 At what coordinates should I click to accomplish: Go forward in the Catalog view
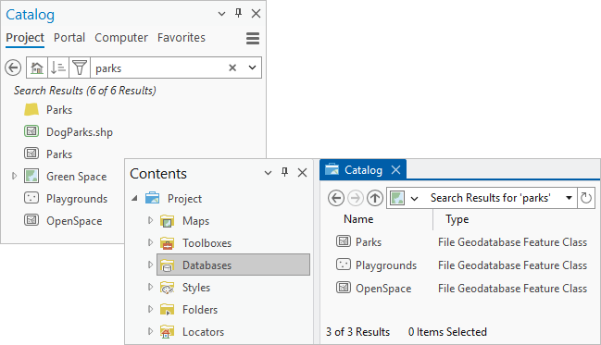coord(356,198)
